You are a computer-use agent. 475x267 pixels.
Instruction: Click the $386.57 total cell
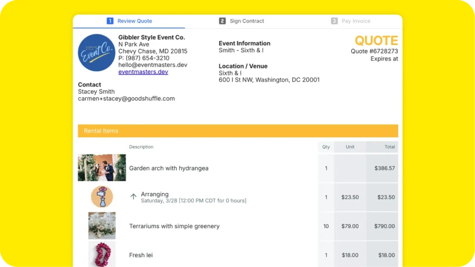(x=382, y=168)
